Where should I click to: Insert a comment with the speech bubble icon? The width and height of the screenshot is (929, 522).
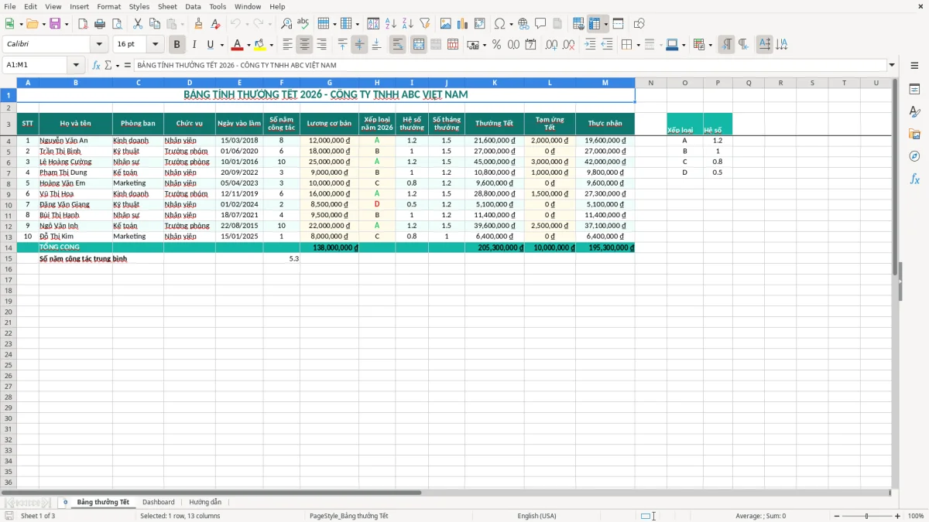coord(540,24)
